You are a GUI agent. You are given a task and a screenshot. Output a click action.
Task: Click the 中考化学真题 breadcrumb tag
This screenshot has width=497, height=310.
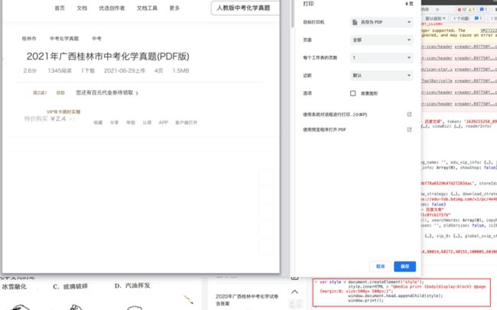pyautogui.click(x=64, y=39)
